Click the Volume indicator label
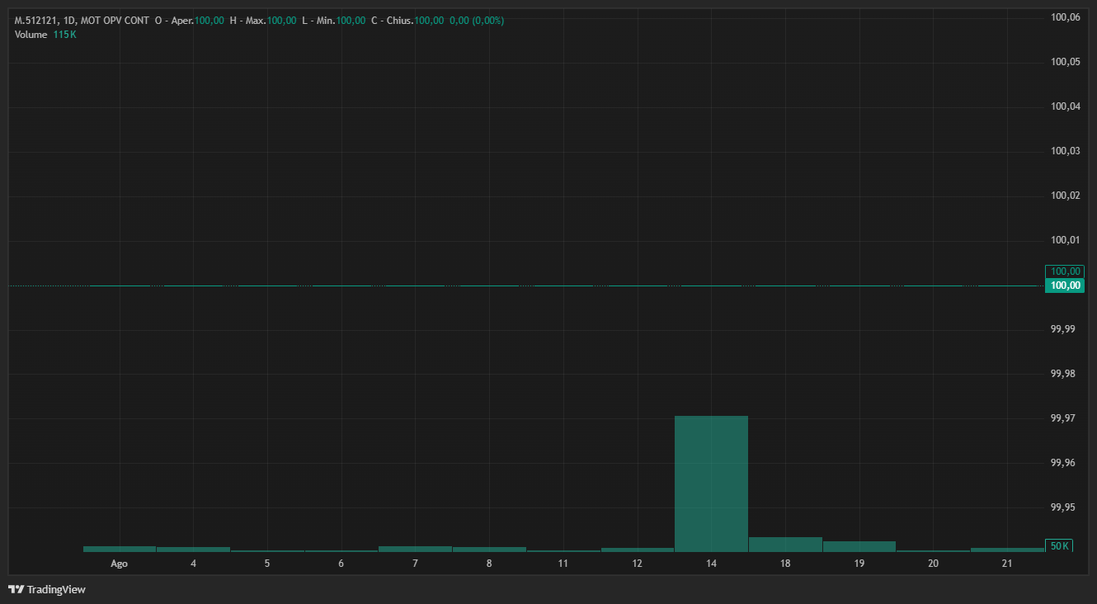 click(31, 34)
